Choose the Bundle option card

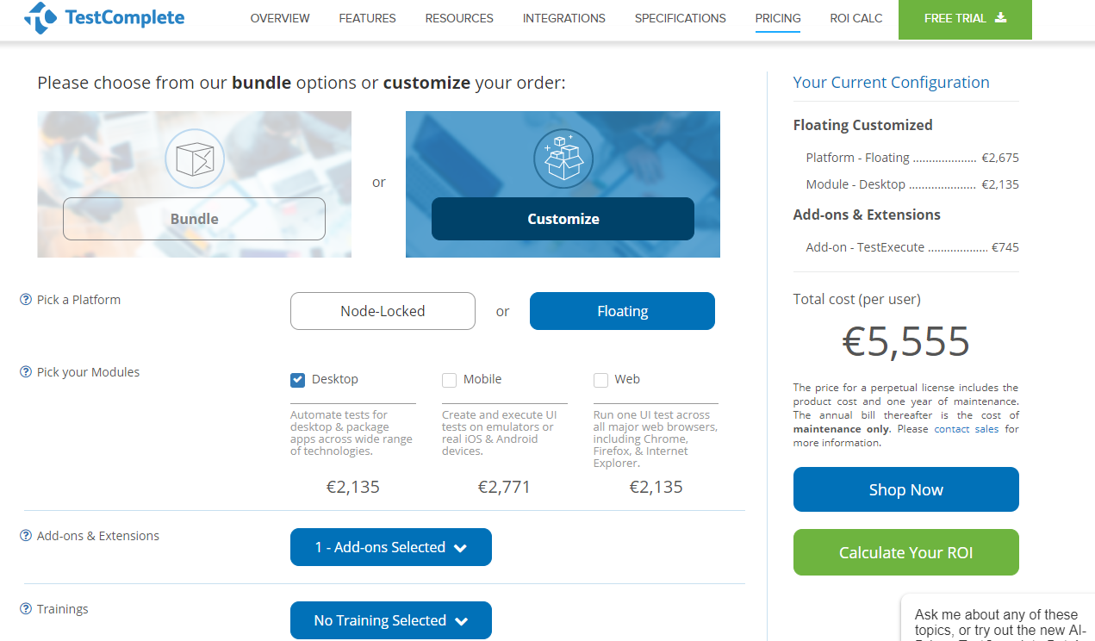pyautogui.click(x=194, y=219)
